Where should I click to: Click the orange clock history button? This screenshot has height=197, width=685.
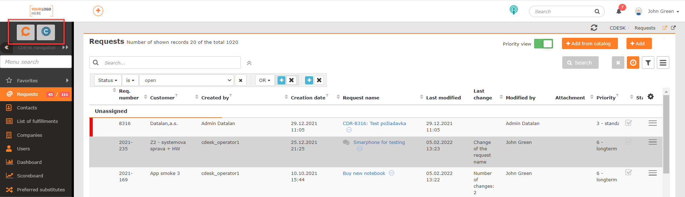click(633, 63)
